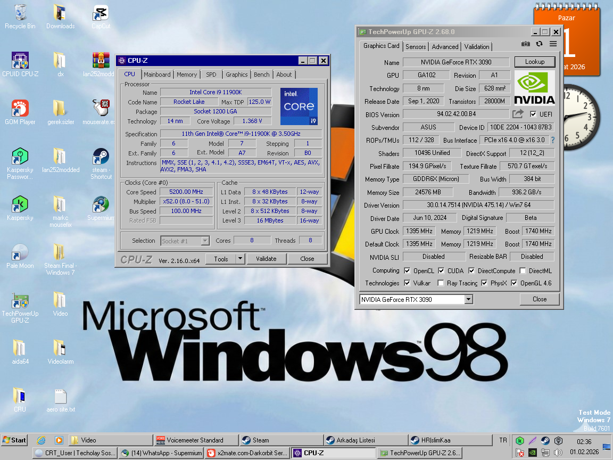Click the GPU-Z refresh icon
The image size is (613, 460).
[x=539, y=44]
